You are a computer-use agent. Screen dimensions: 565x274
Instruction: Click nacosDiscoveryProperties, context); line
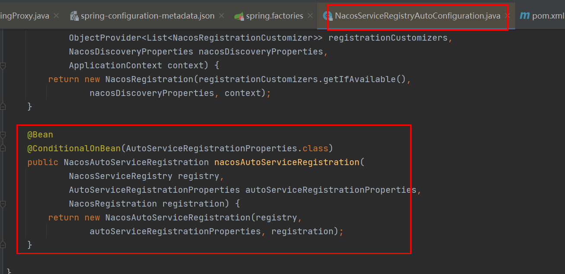click(x=180, y=93)
